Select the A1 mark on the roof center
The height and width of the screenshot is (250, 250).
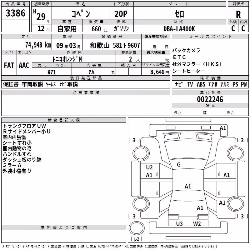coord(188,186)
